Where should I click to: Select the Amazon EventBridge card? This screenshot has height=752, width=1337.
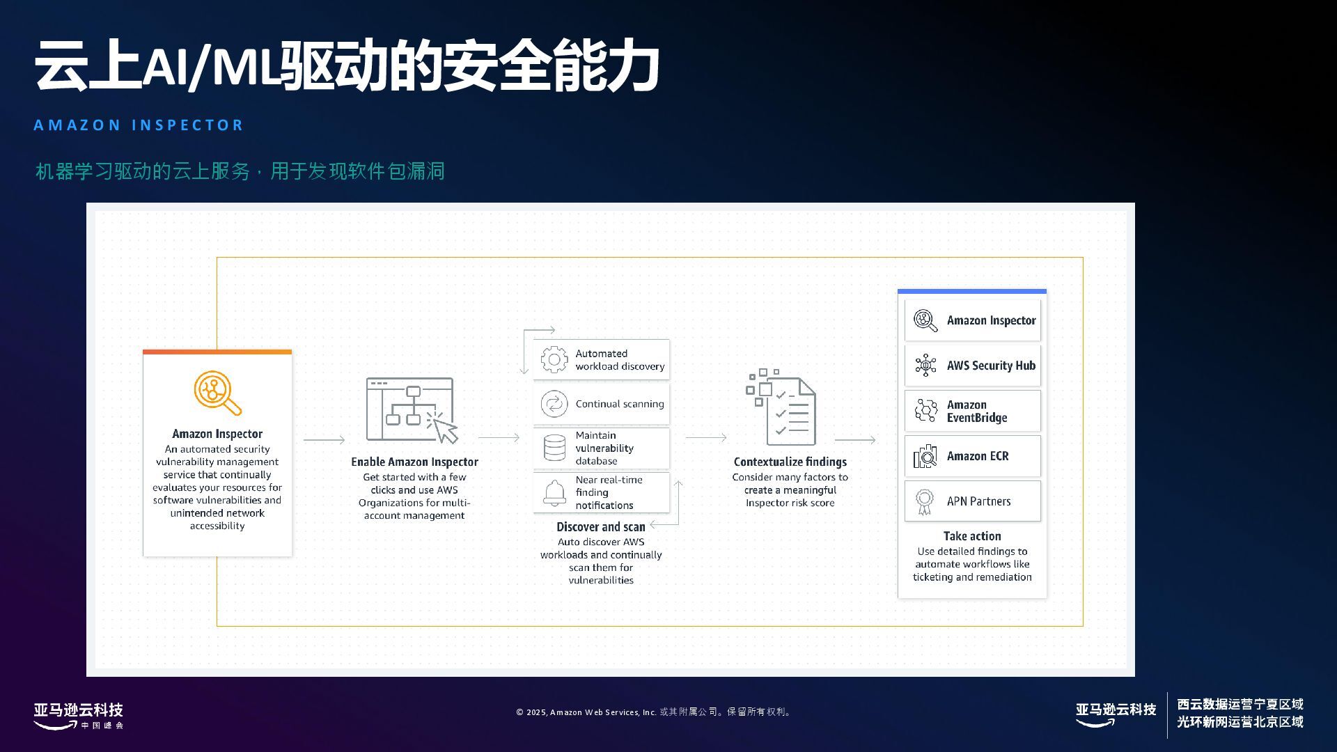(973, 411)
